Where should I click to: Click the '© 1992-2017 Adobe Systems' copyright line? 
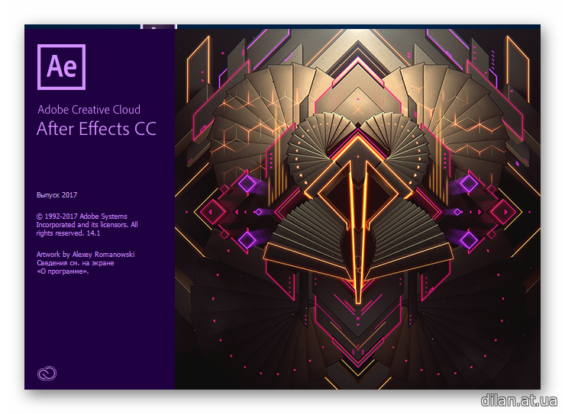[82, 217]
